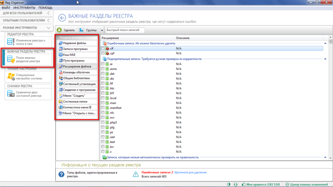The height and width of the screenshot is (187, 333).
Task: Select Команды оболочки registry section
Action: click(77, 72)
